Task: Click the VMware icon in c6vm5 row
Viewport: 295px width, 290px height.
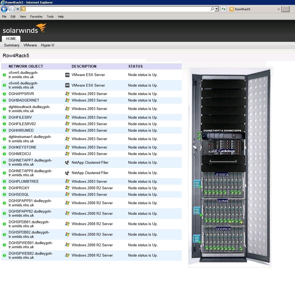Action: click(67, 75)
